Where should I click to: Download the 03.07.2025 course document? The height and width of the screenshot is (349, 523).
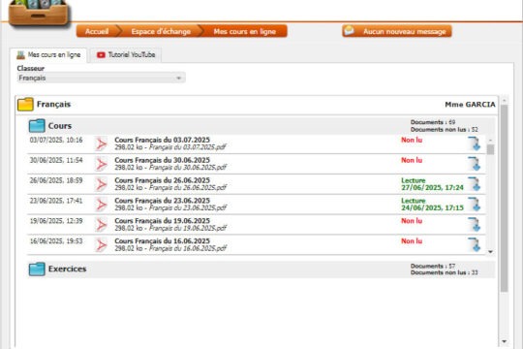[x=474, y=143]
